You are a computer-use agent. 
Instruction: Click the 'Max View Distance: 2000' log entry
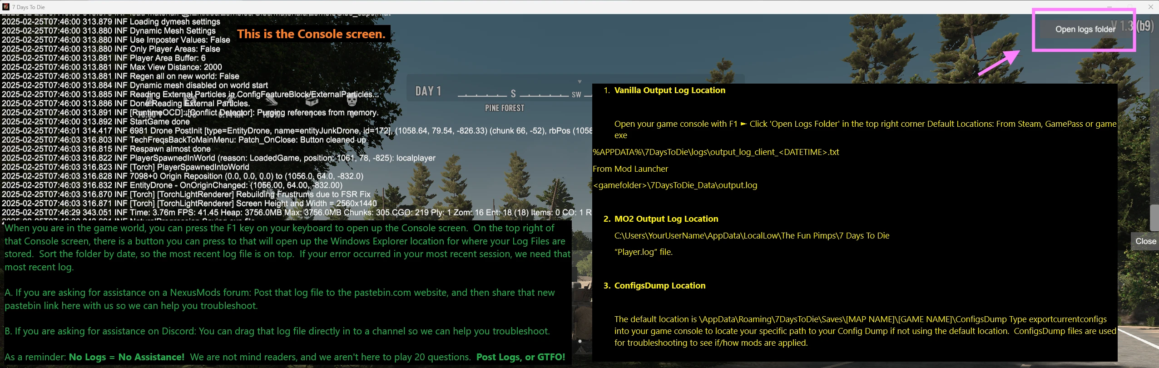[x=112, y=67]
